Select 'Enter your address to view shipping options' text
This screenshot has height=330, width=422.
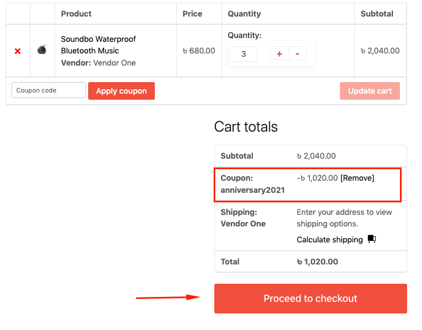tap(344, 218)
